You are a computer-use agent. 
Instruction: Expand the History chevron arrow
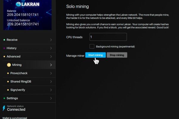pyautogui.click(x=51, y=48)
